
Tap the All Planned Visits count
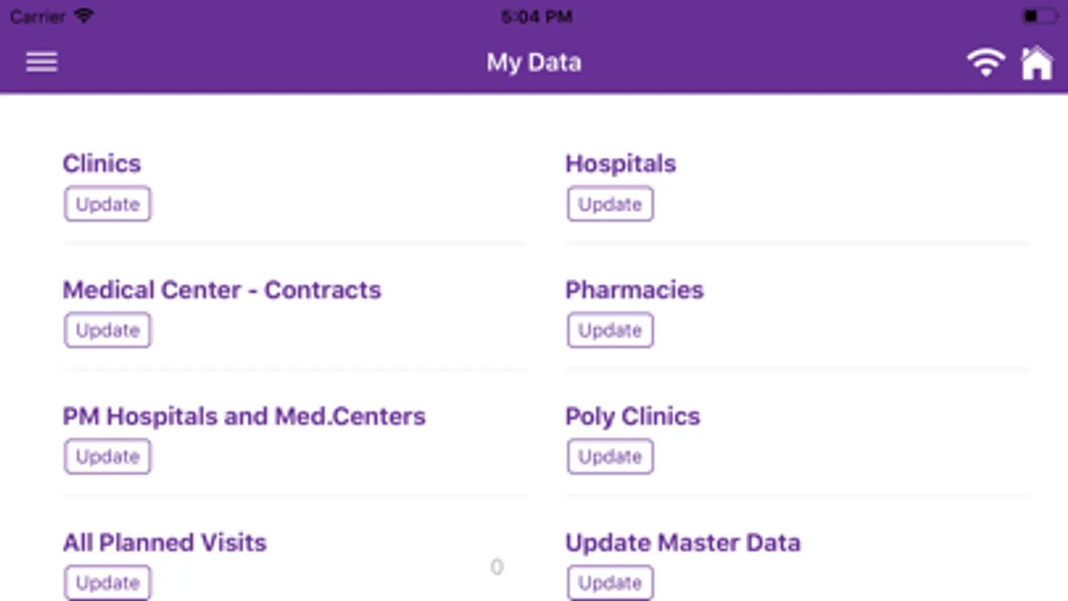tap(496, 567)
